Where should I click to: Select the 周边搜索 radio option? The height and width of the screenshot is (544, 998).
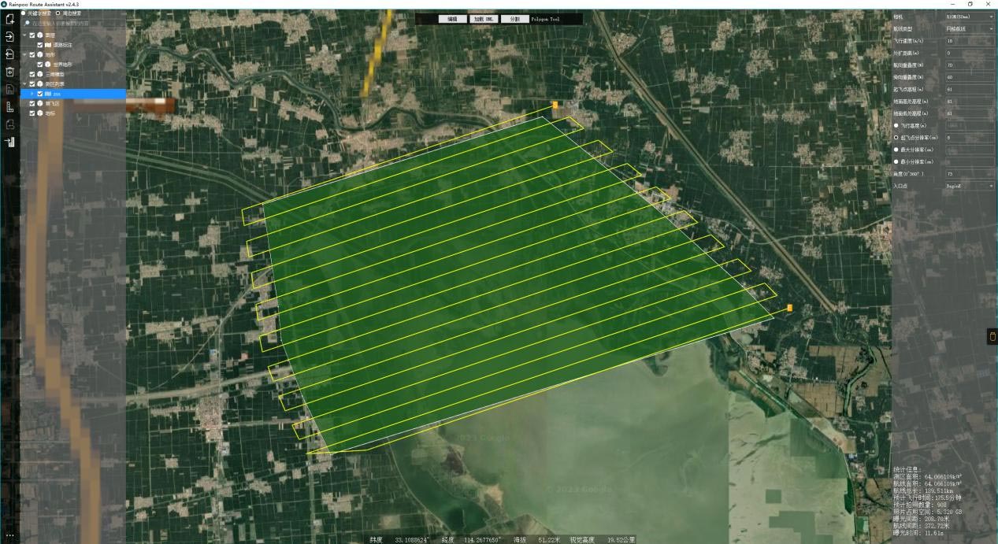point(58,13)
